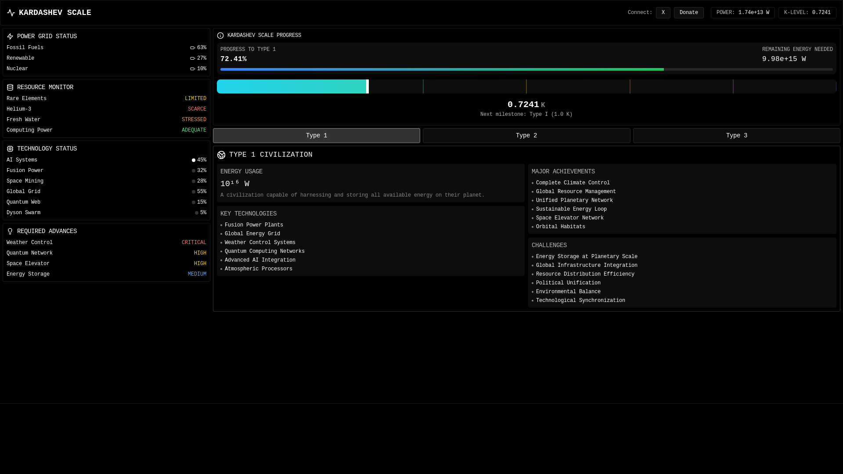
Task: Switch to the Type 2 tab
Action: [x=526, y=136]
